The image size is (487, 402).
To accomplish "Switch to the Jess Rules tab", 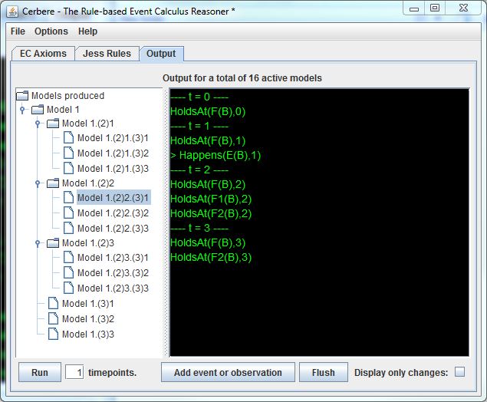I will 107,54.
